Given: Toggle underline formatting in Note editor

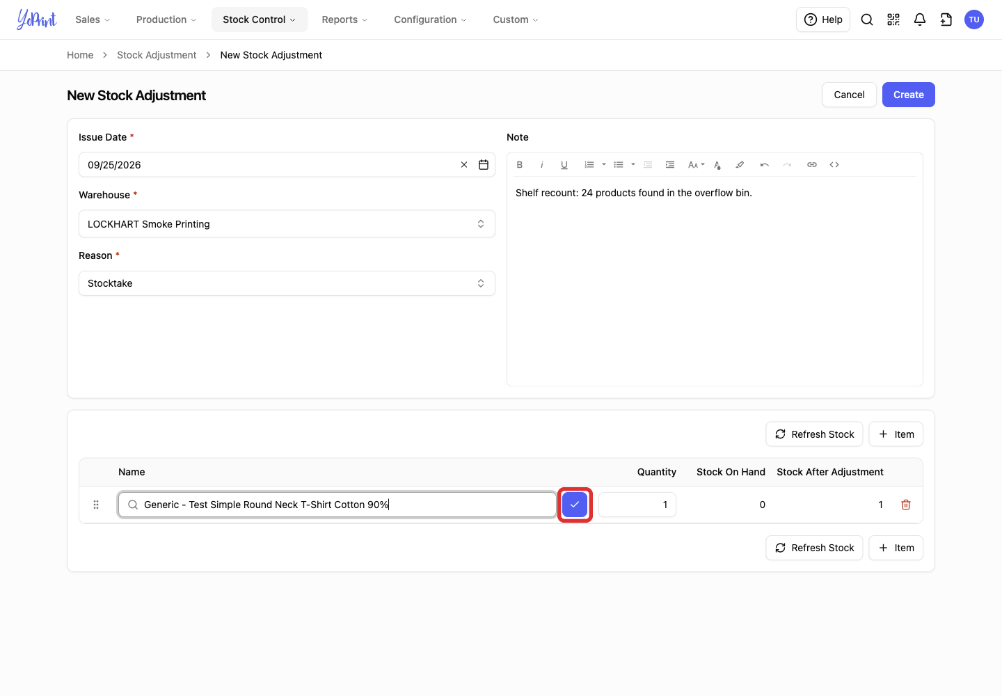Looking at the screenshot, I should pyautogui.click(x=564, y=165).
